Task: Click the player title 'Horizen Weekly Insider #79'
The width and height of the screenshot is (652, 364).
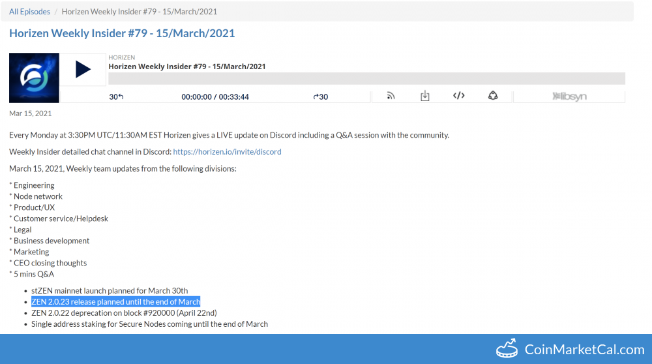Action: coord(187,67)
